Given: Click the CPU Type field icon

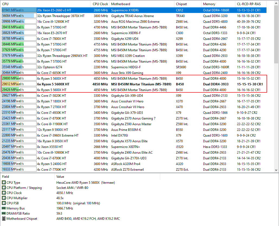Looking at the screenshot, I should (4, 182).
